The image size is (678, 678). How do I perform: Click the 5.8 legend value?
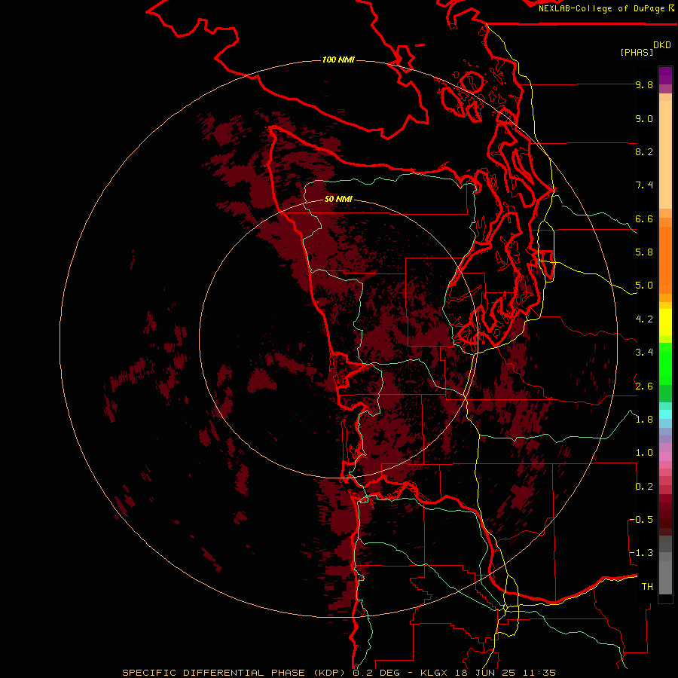click(x=644, y=252)
